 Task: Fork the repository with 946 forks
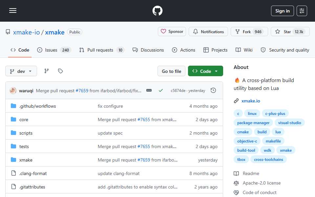tap(249, 32)
